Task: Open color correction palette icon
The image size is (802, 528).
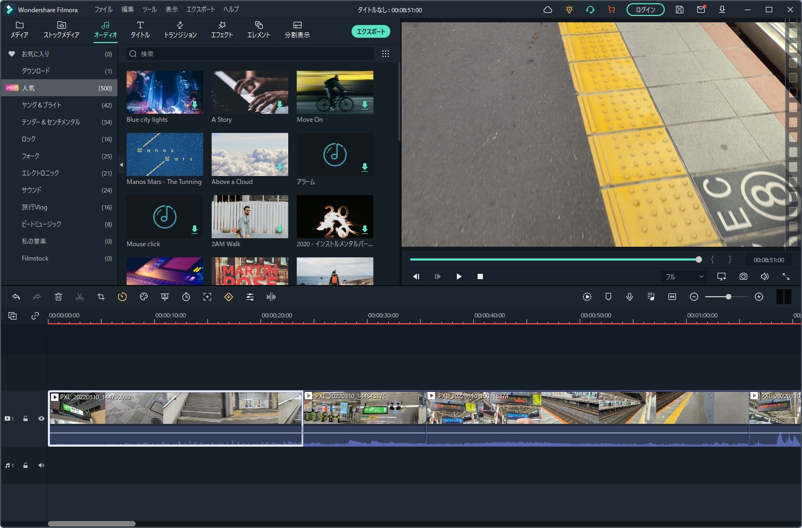Action: click(144, 297)
